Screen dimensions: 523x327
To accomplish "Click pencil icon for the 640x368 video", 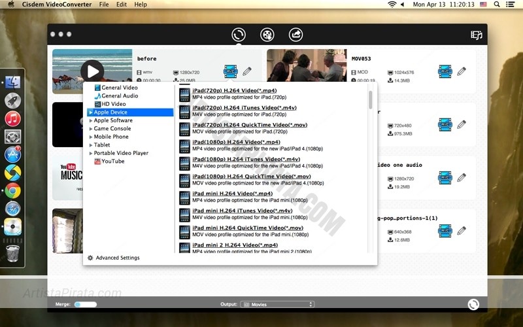I will click(x=462, y=231).
